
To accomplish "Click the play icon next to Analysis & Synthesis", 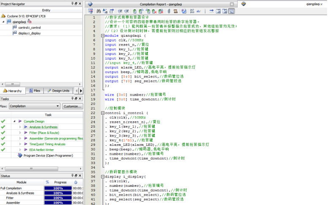I will pos(25,127).
